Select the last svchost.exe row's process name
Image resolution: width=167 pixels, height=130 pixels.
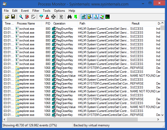point(27,64)
